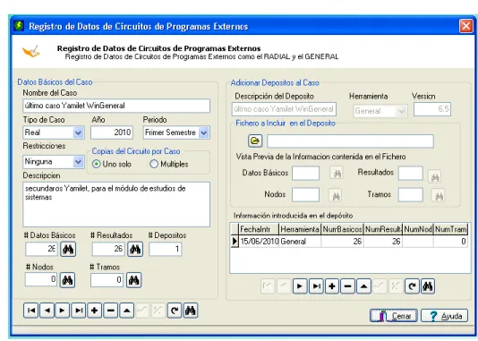
Task: Click General cell in deposit grid row
Action: 300,242
